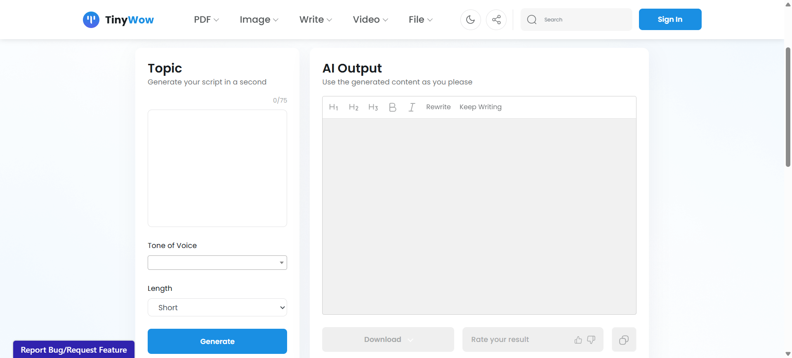The height and width of the screenshot is (358, 792).
Task: Copy output with the copy icon
Action: coord(624,340)
